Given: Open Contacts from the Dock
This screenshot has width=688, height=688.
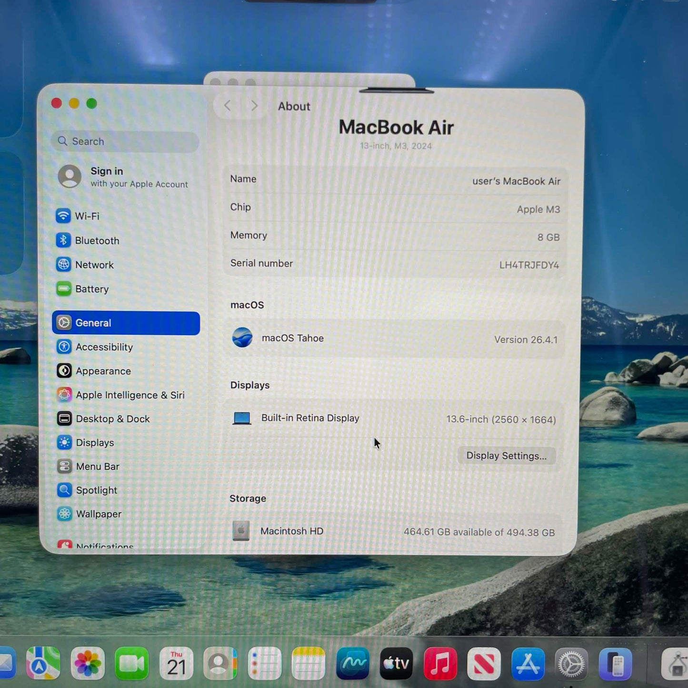Looking at the screenshot, I should pos(220,663).
